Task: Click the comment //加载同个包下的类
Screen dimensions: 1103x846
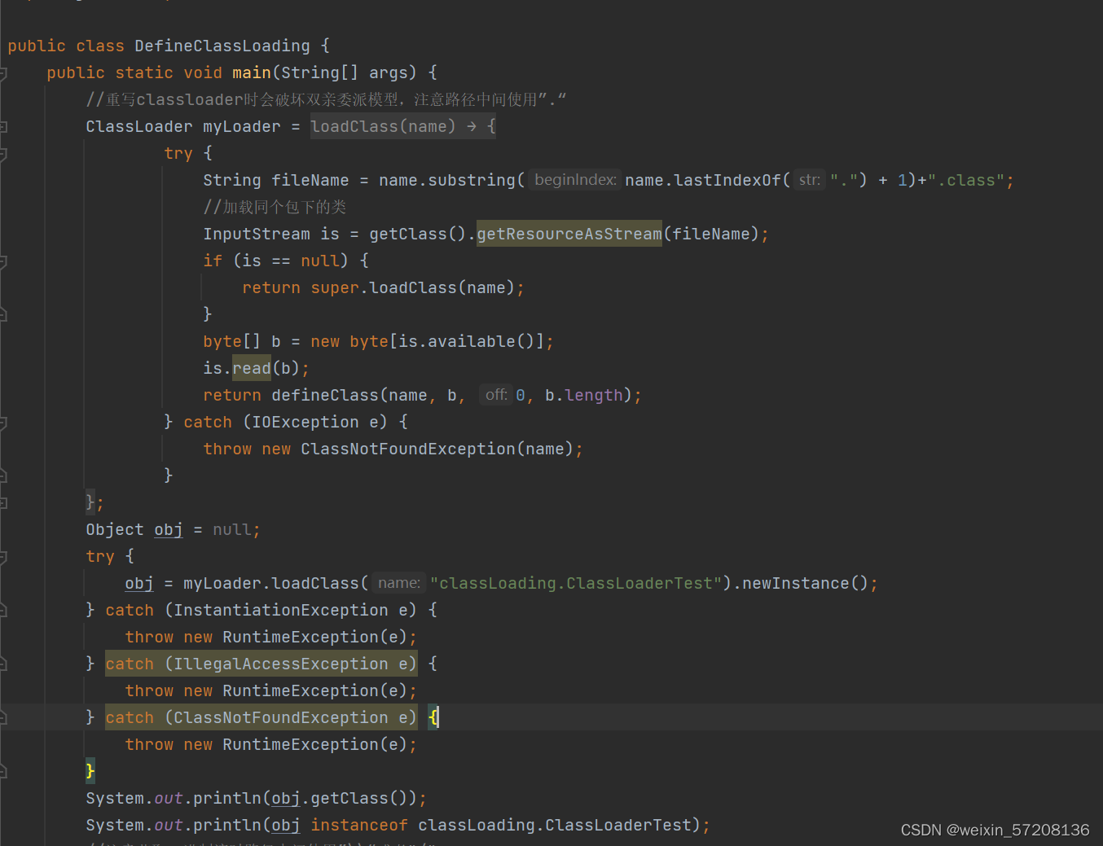Action: click(275, 207)
